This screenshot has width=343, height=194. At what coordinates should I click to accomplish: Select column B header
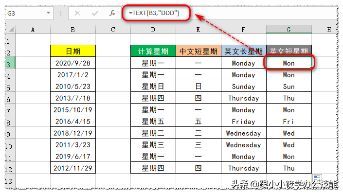pos(73,30)
